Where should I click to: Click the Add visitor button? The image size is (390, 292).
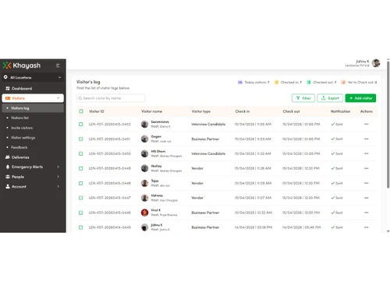[360, 98]
